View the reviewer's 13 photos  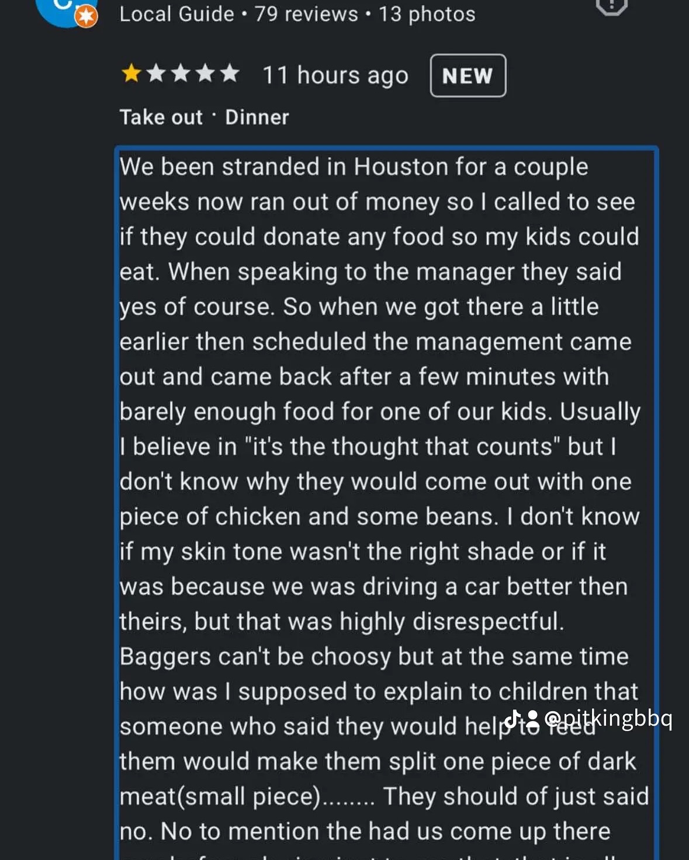coord(427,13)
